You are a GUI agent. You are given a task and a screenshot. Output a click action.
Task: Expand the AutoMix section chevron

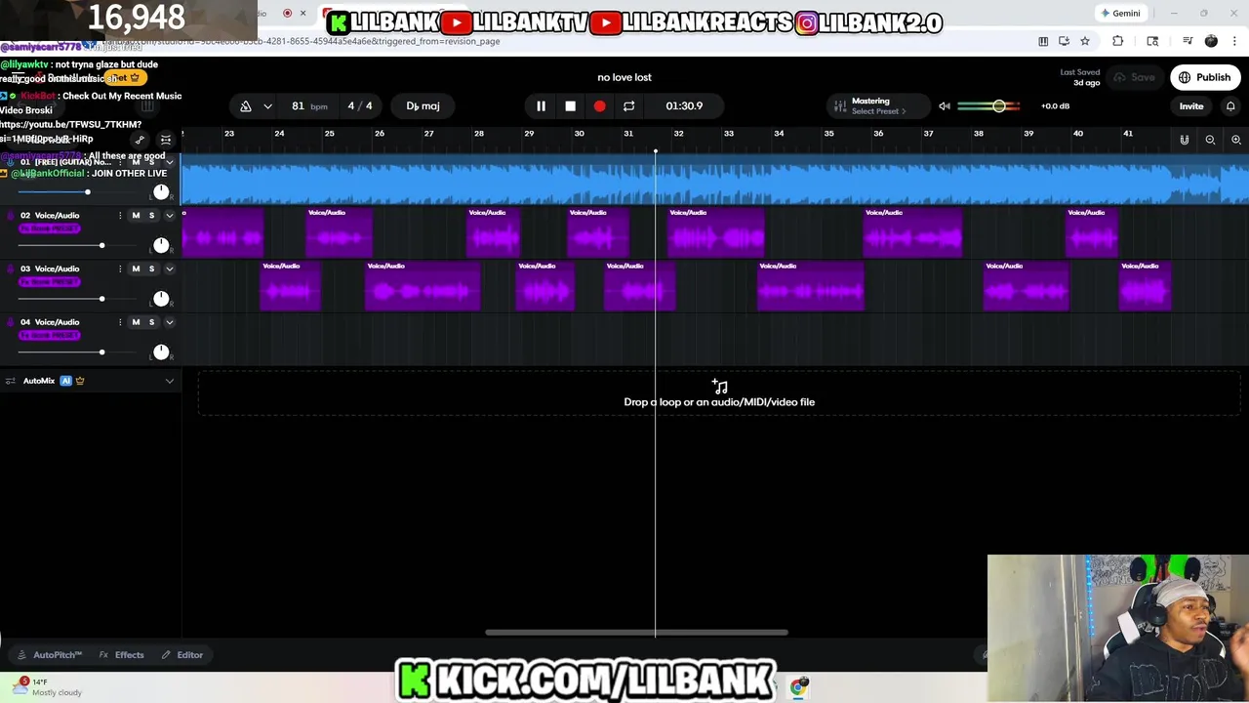(x=170, y=381)
